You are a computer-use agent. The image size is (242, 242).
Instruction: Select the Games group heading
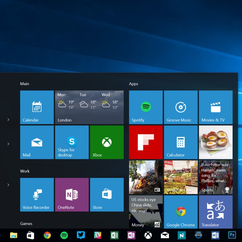click(26, 224)
